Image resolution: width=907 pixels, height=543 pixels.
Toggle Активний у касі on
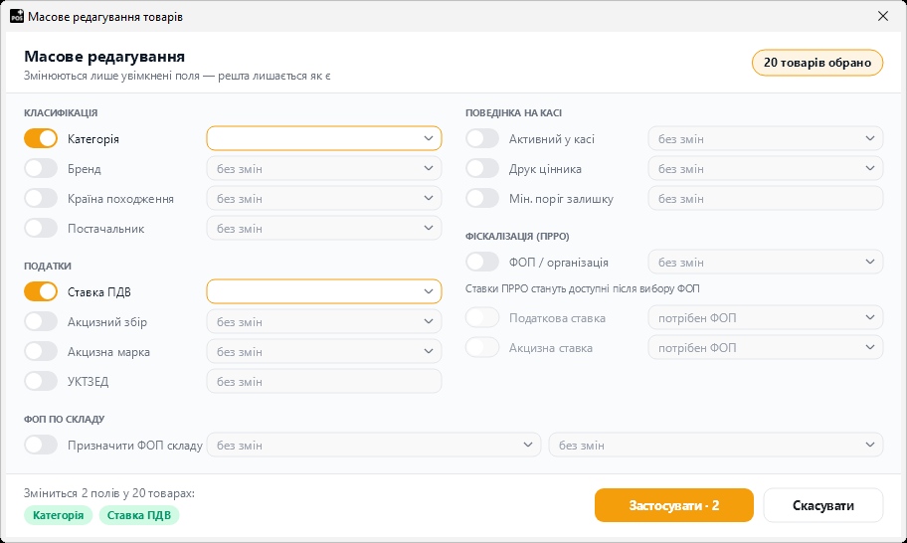coord(481,139)
